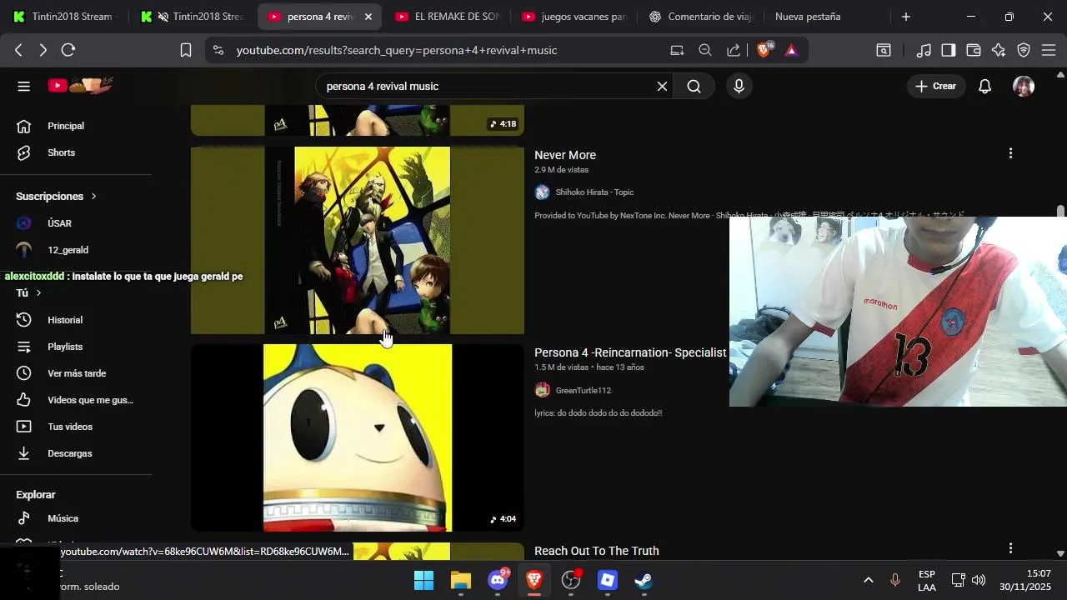Go back to the previous page
The image size is (1067, 600).
[18, 50]
